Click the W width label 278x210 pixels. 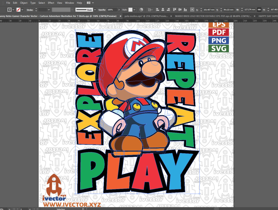(238, 10)
